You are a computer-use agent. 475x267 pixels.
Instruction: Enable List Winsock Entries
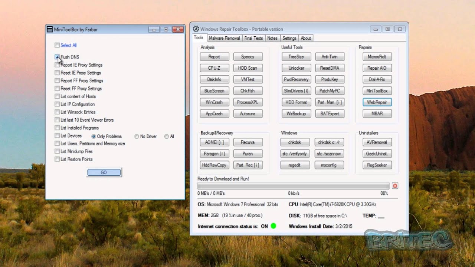[x=57, y=112]
